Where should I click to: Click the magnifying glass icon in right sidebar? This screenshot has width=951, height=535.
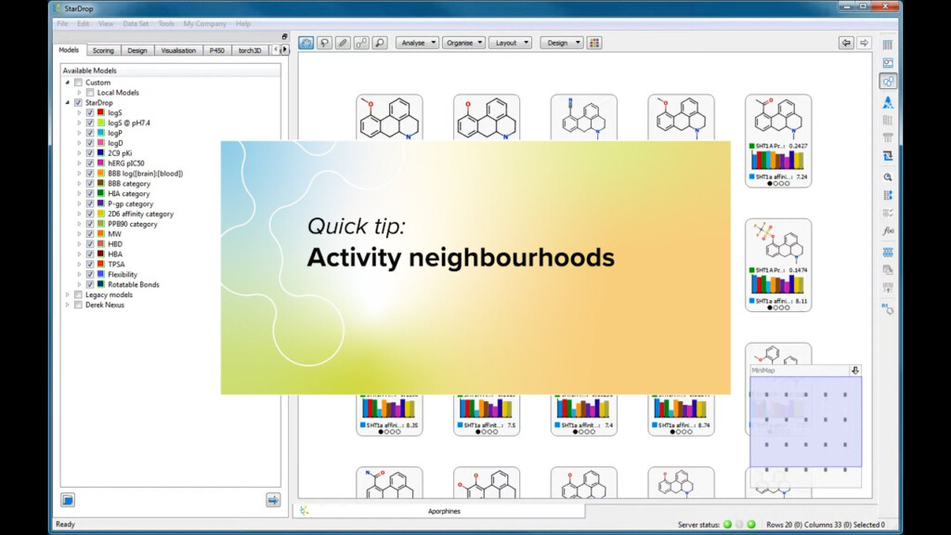pos(888,176)
